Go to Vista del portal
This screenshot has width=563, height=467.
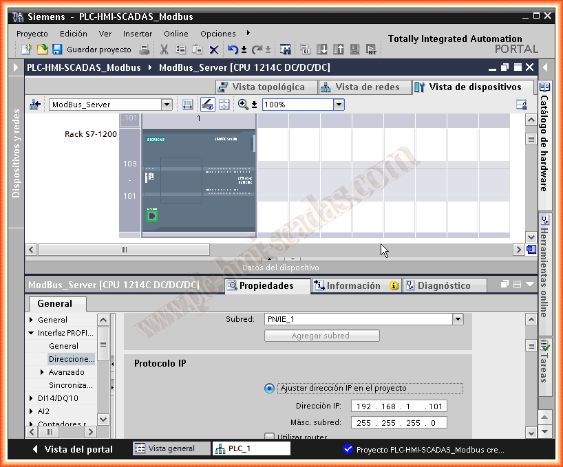(72, 449)
